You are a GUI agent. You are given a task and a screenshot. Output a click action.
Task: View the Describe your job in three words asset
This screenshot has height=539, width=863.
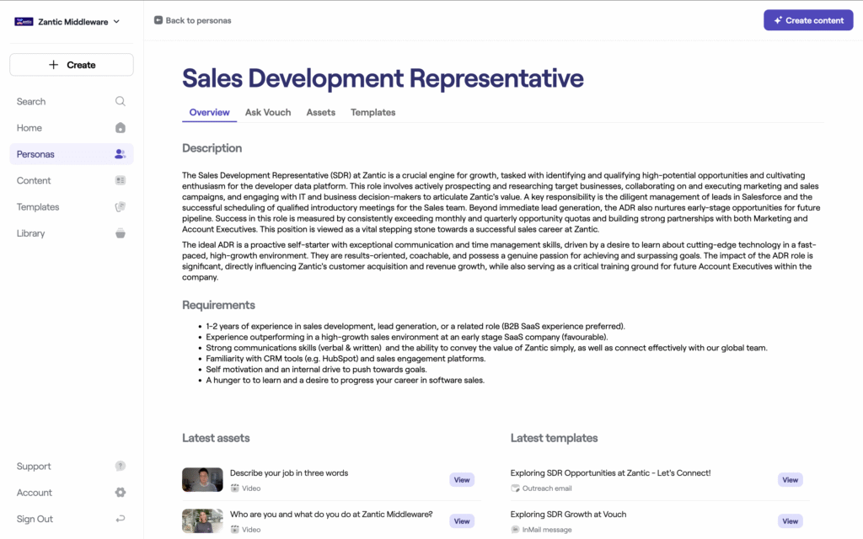tap(462, 479)
